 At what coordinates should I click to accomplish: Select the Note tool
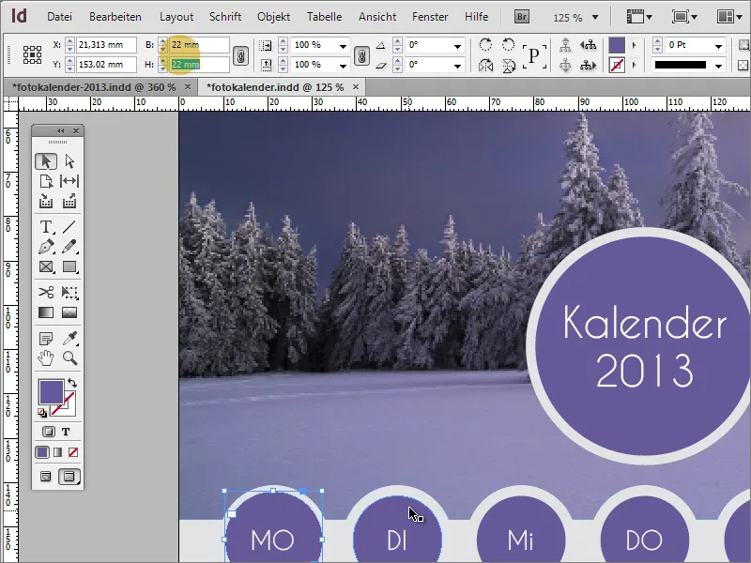click(x=46, y=339)
